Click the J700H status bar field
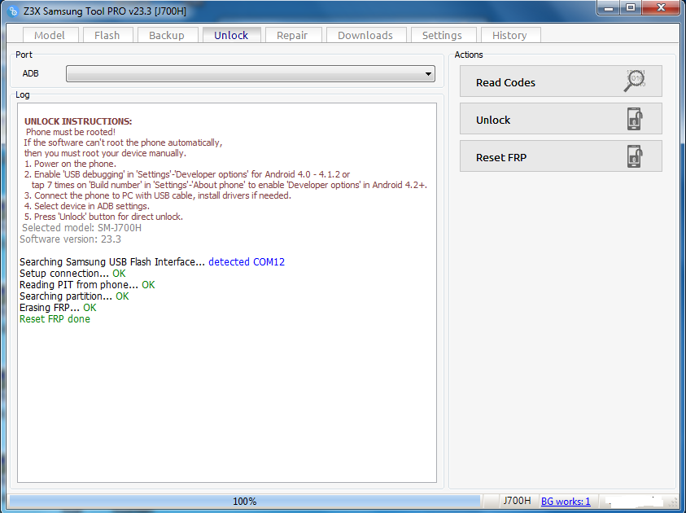Viewport: 686px width, 513px height. (x=517, y=501)
